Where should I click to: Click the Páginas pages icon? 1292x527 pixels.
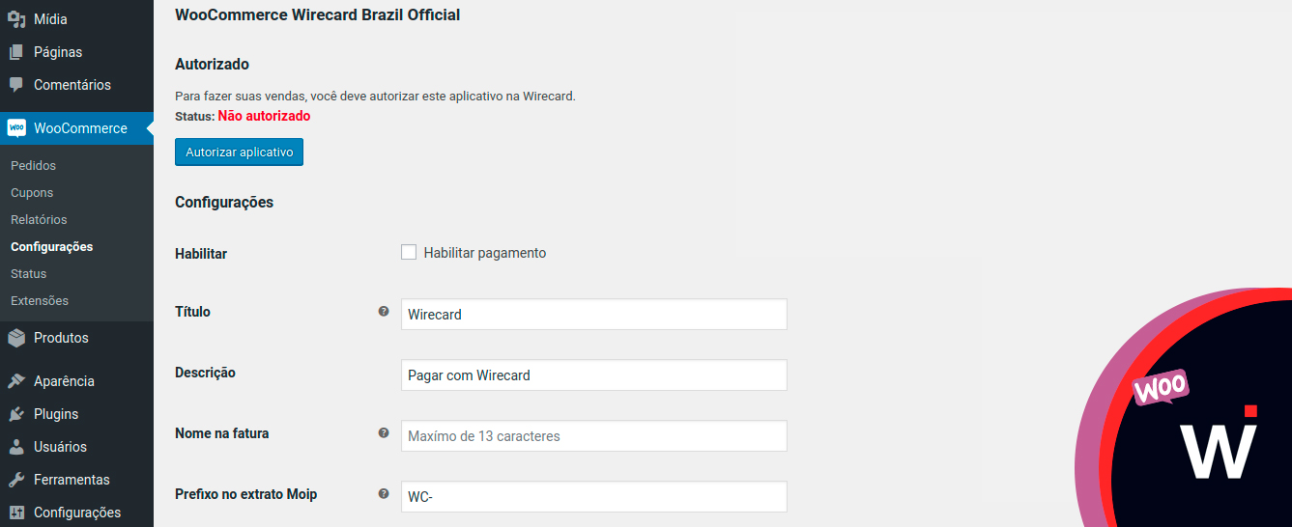point(16,52)
